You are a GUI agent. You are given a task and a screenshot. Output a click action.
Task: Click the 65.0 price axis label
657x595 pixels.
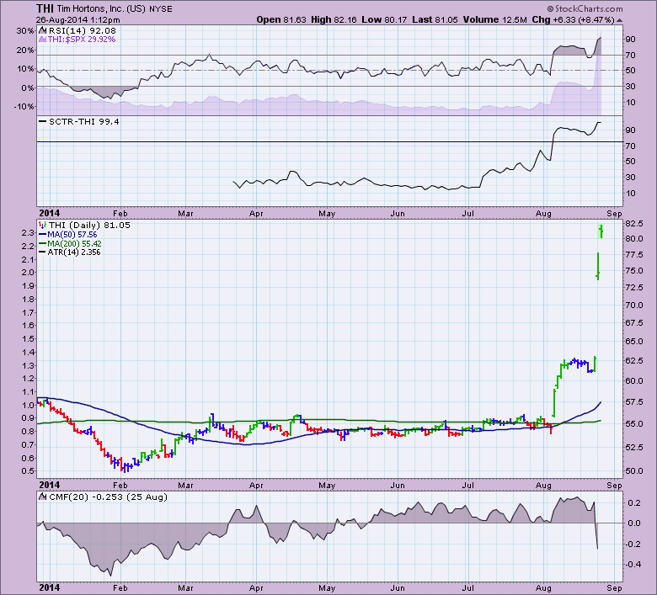634,341
